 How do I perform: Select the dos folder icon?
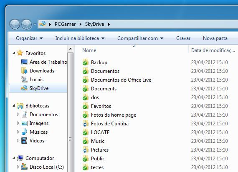pos(86,97)
